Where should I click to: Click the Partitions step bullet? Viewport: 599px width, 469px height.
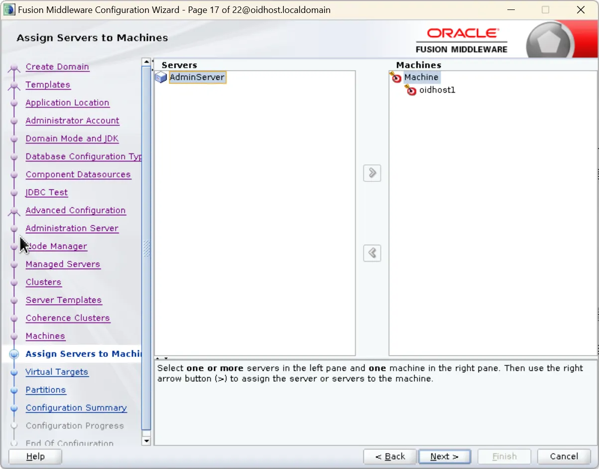click(14, 390)
